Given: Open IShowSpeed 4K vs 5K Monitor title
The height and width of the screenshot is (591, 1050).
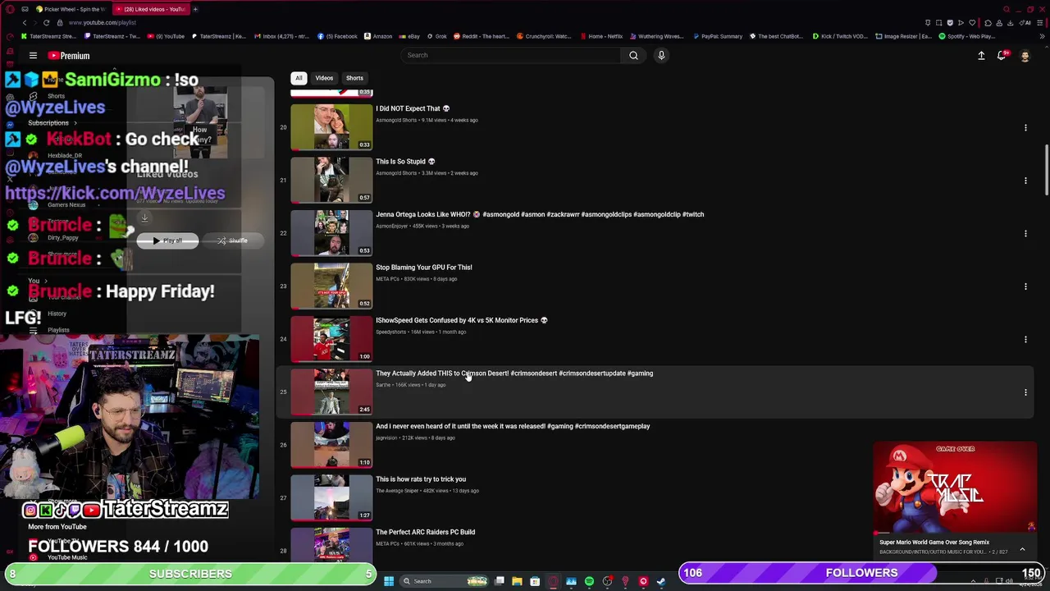Looking at the screenshot, I should coord(462,320).
